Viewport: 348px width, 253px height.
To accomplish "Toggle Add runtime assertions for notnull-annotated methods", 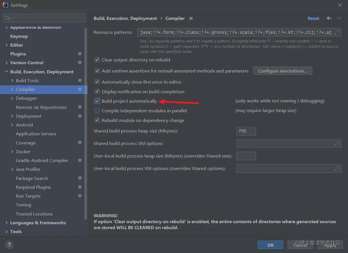I will (97, 71).
